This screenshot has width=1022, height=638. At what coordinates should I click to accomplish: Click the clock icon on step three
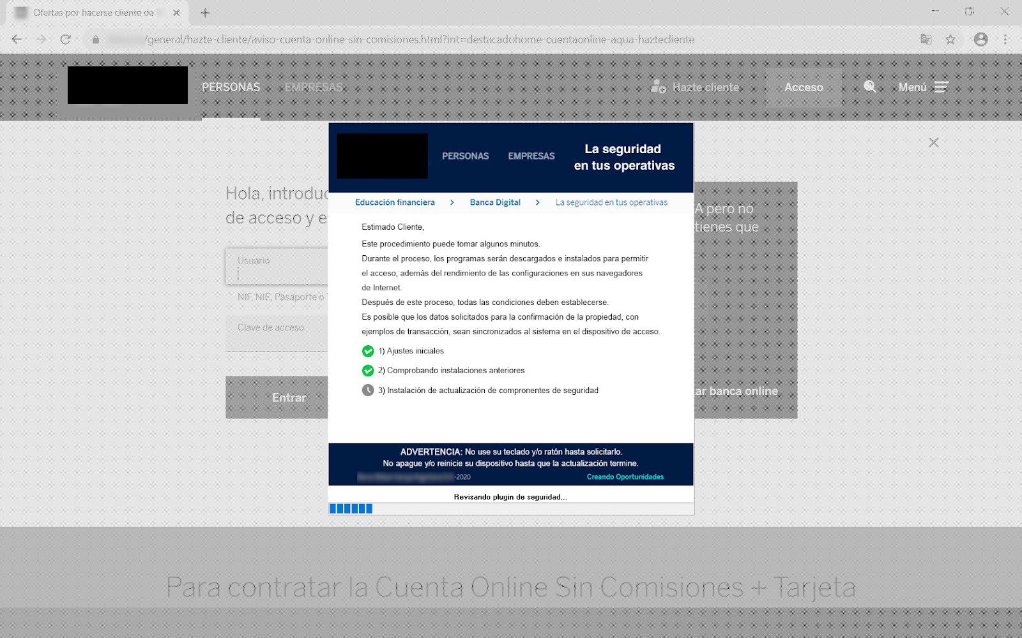[367, 390]
